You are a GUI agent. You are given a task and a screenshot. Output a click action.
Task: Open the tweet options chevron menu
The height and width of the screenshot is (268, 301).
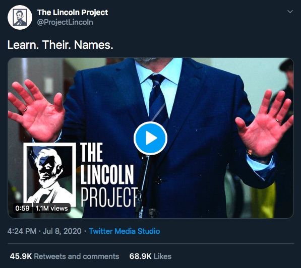click(290, 12)
